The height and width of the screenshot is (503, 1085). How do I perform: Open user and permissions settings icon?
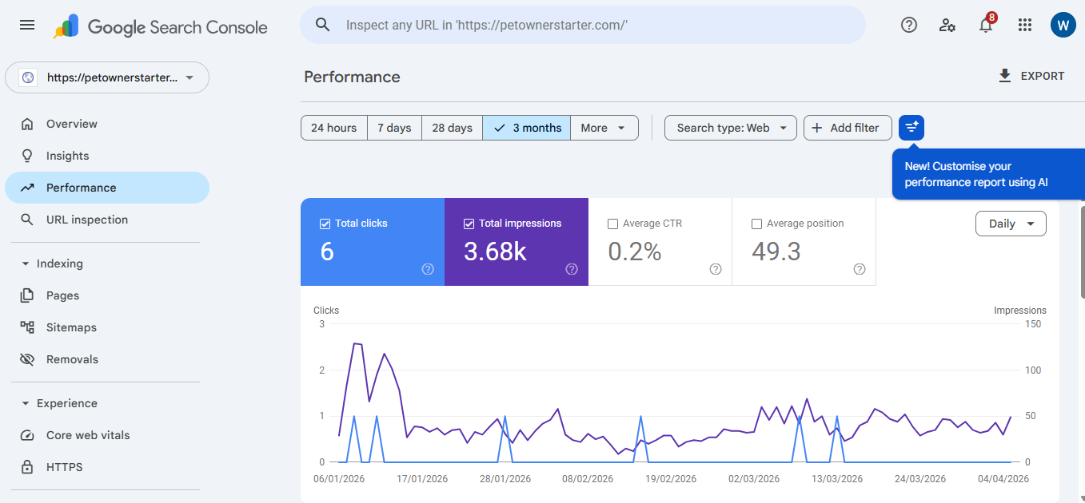pyautogui.click(x=947, y=25)
